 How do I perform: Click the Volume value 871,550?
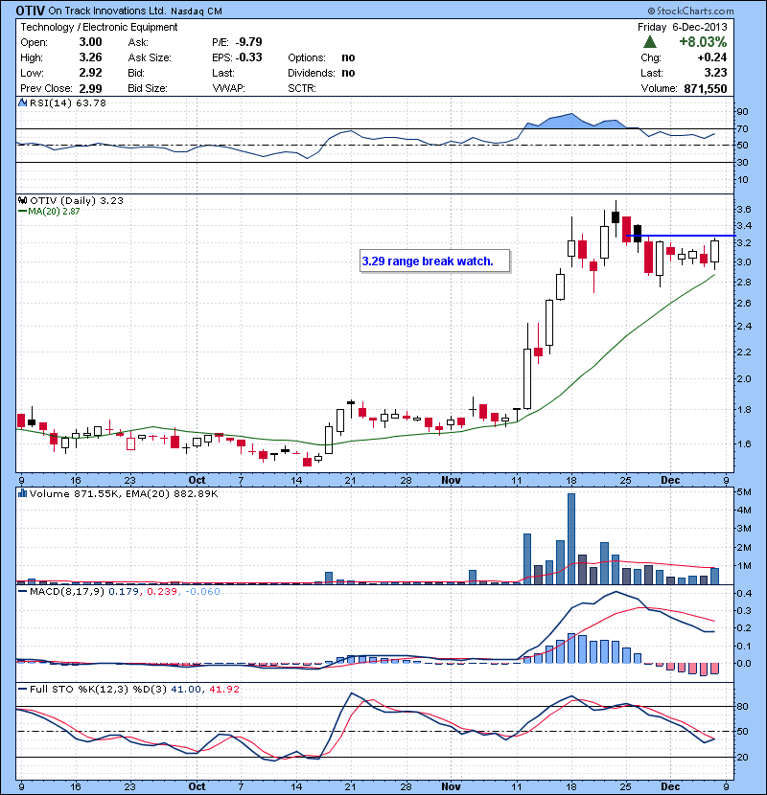coord(706,88)
